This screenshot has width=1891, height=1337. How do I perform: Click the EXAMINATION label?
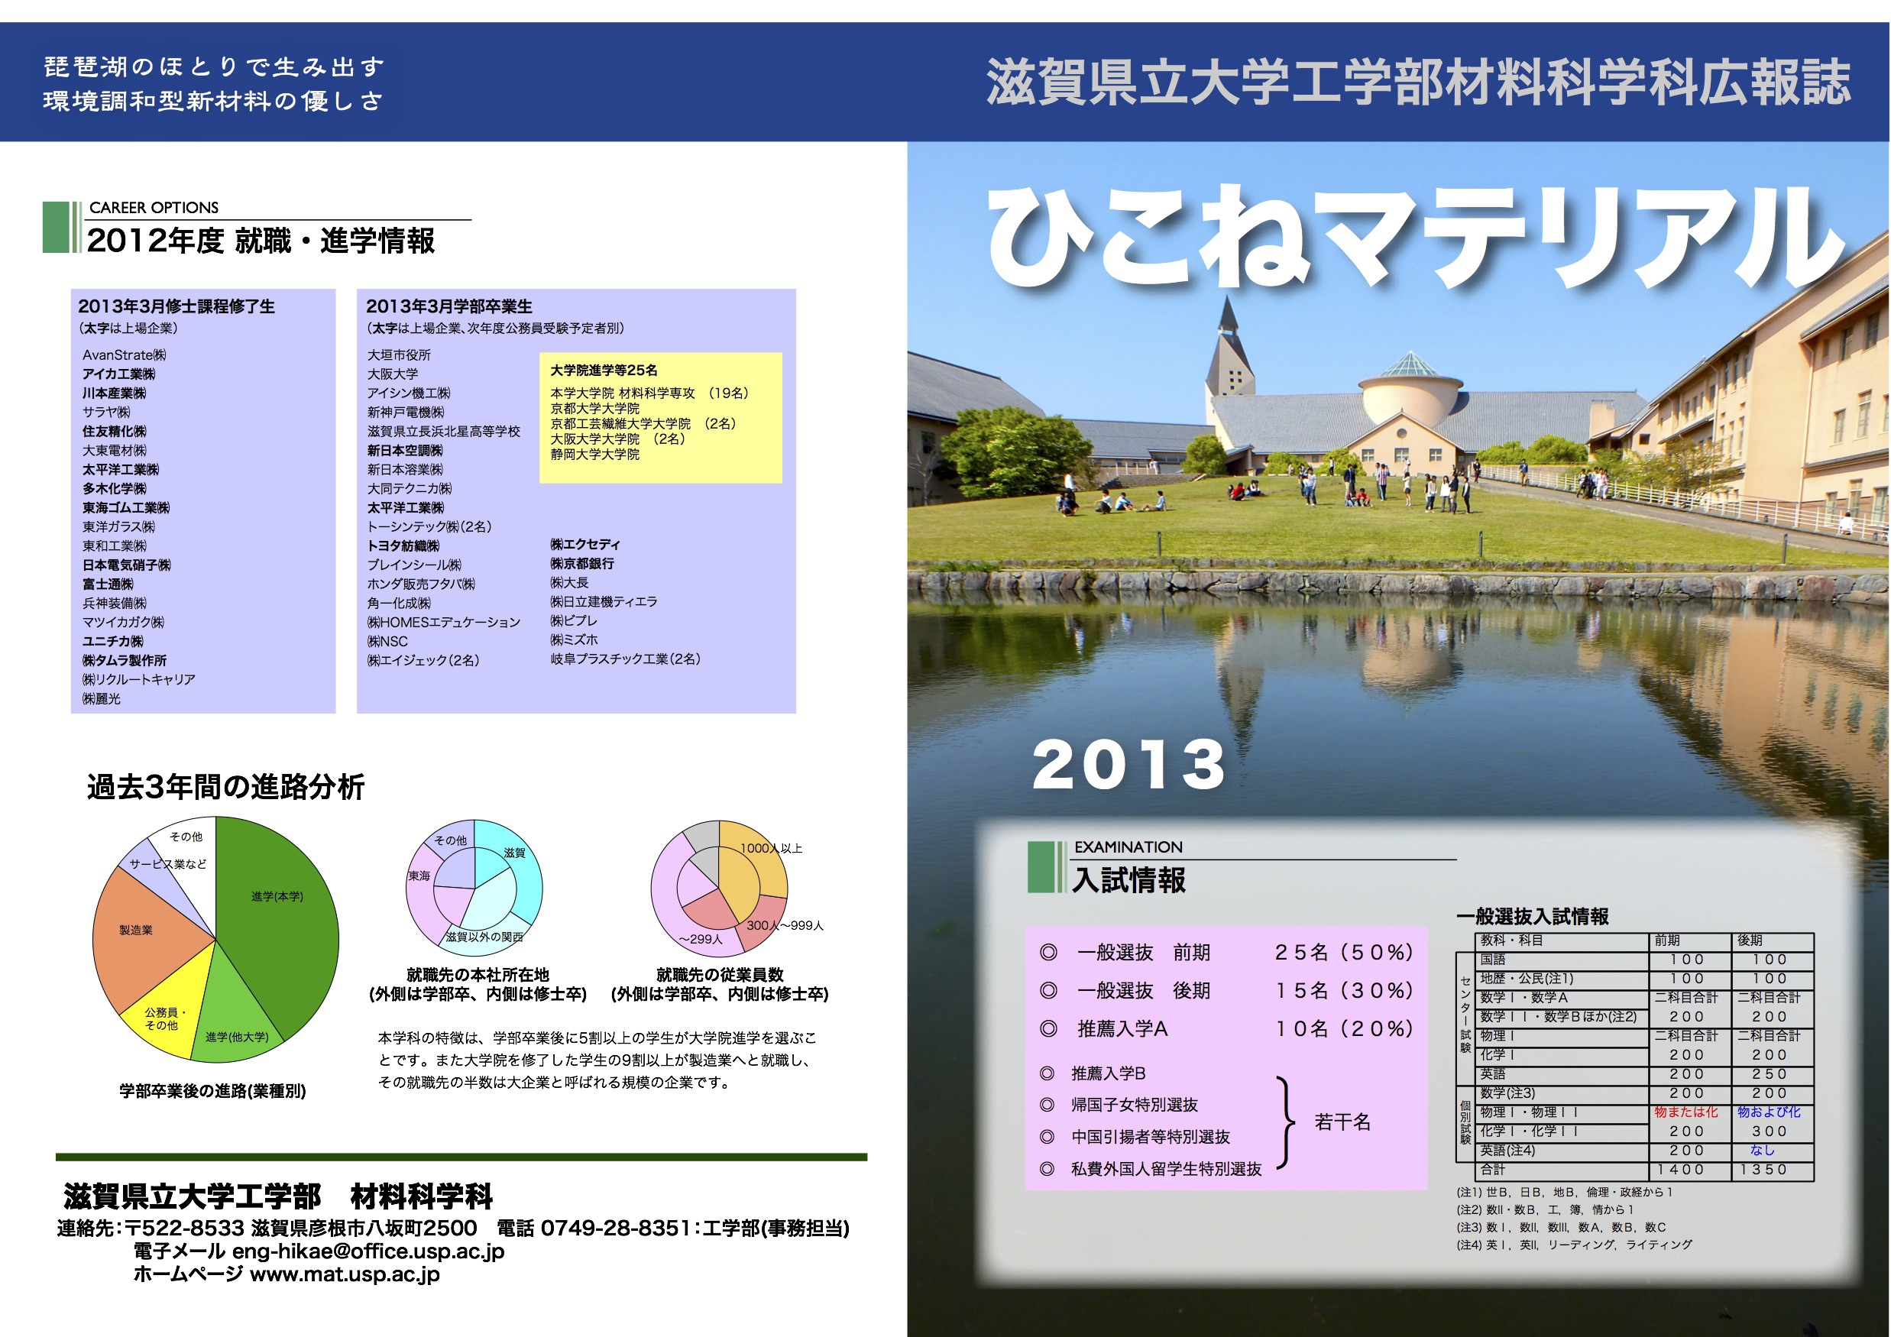[x=1128, y=847]
